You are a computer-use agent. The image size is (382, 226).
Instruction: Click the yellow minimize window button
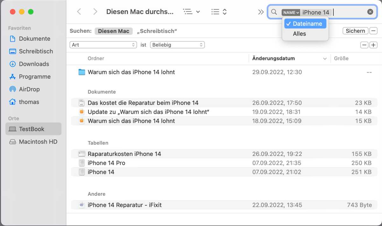pos(22,12)
